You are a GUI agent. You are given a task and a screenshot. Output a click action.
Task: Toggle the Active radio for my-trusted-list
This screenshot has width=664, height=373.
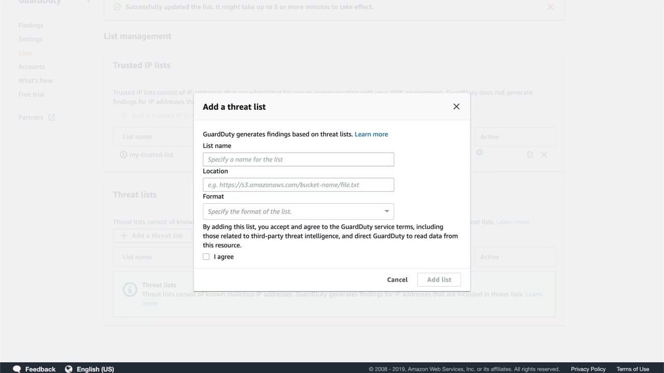coord(479,152)
